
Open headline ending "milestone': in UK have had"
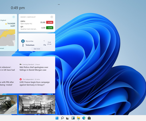click(x=7, y=68)
